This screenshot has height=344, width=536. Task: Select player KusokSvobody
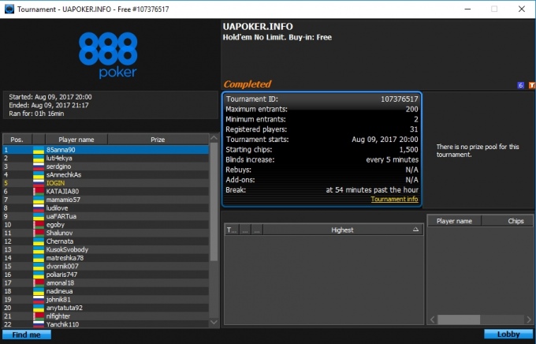(106, 249)
